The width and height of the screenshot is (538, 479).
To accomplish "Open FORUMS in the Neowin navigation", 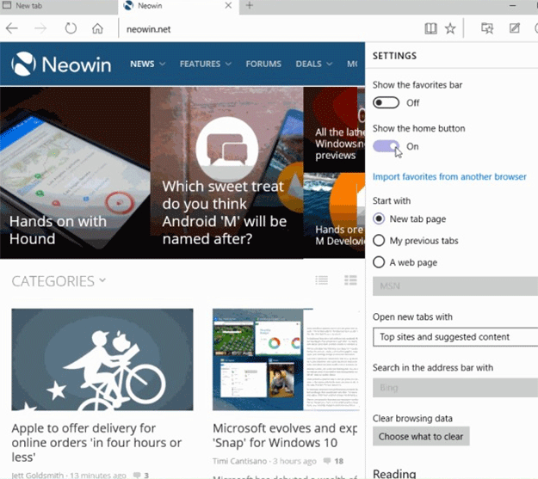I will point(263,64).
